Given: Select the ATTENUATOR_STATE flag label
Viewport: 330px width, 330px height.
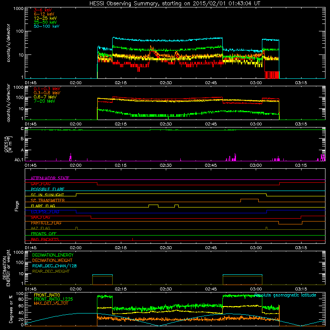Looking at the screenshot, I should pos(50,178).
